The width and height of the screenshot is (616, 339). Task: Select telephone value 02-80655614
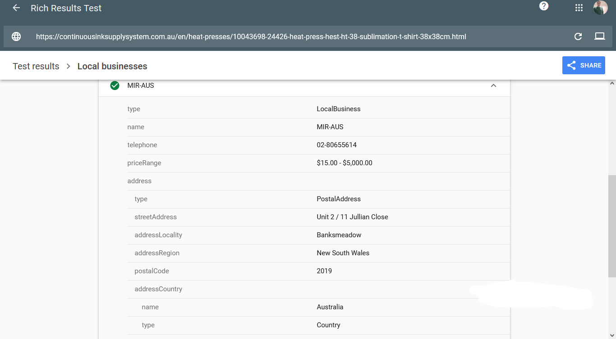click(x=337, y=145)
